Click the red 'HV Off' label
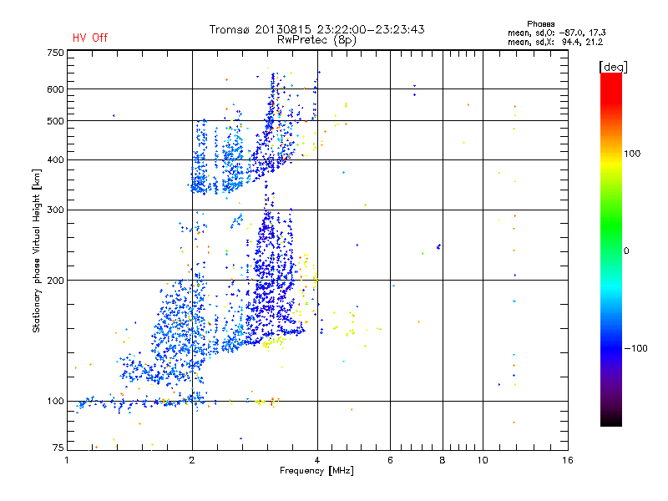668x501 pixels. point(90,38)
